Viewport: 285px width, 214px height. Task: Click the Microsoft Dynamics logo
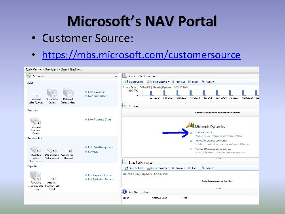coord(206,125)
